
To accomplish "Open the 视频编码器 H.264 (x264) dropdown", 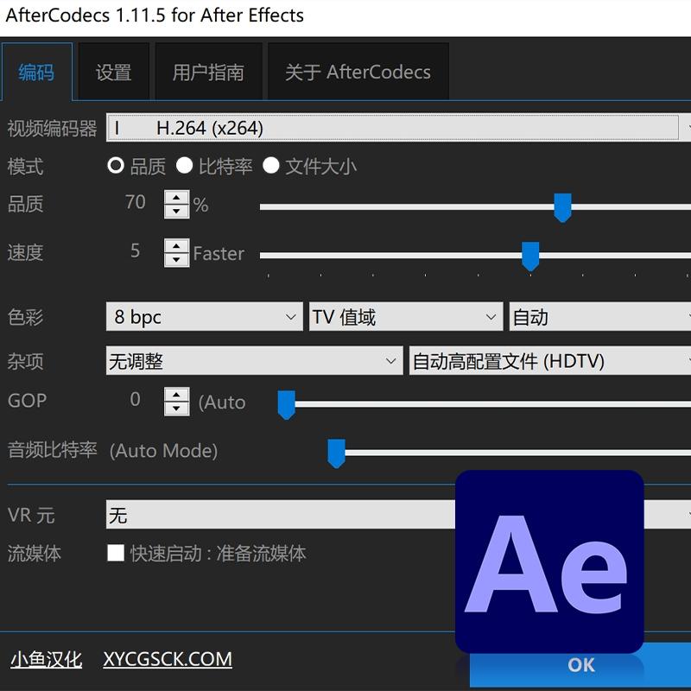I will 398,128.
